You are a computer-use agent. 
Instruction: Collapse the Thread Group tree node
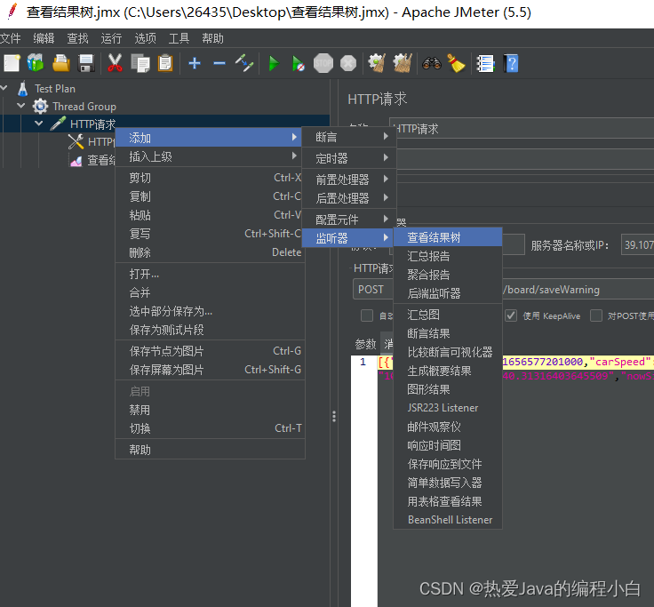click(21, 106)
